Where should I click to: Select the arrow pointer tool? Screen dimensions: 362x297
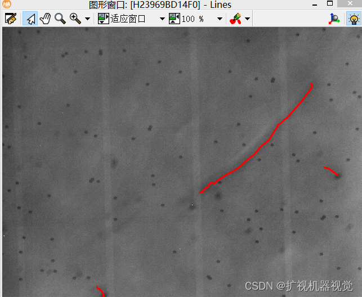[30, 19]
